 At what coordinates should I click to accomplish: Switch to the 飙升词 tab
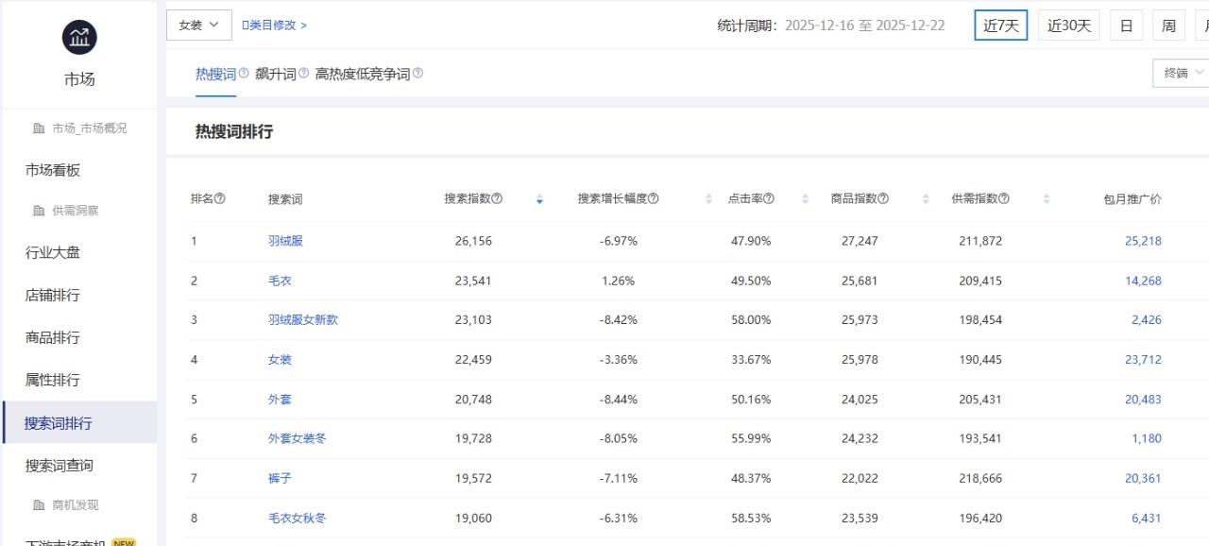pos(275,74)
